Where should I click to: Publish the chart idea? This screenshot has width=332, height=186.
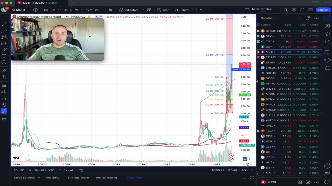pos(323,10)
